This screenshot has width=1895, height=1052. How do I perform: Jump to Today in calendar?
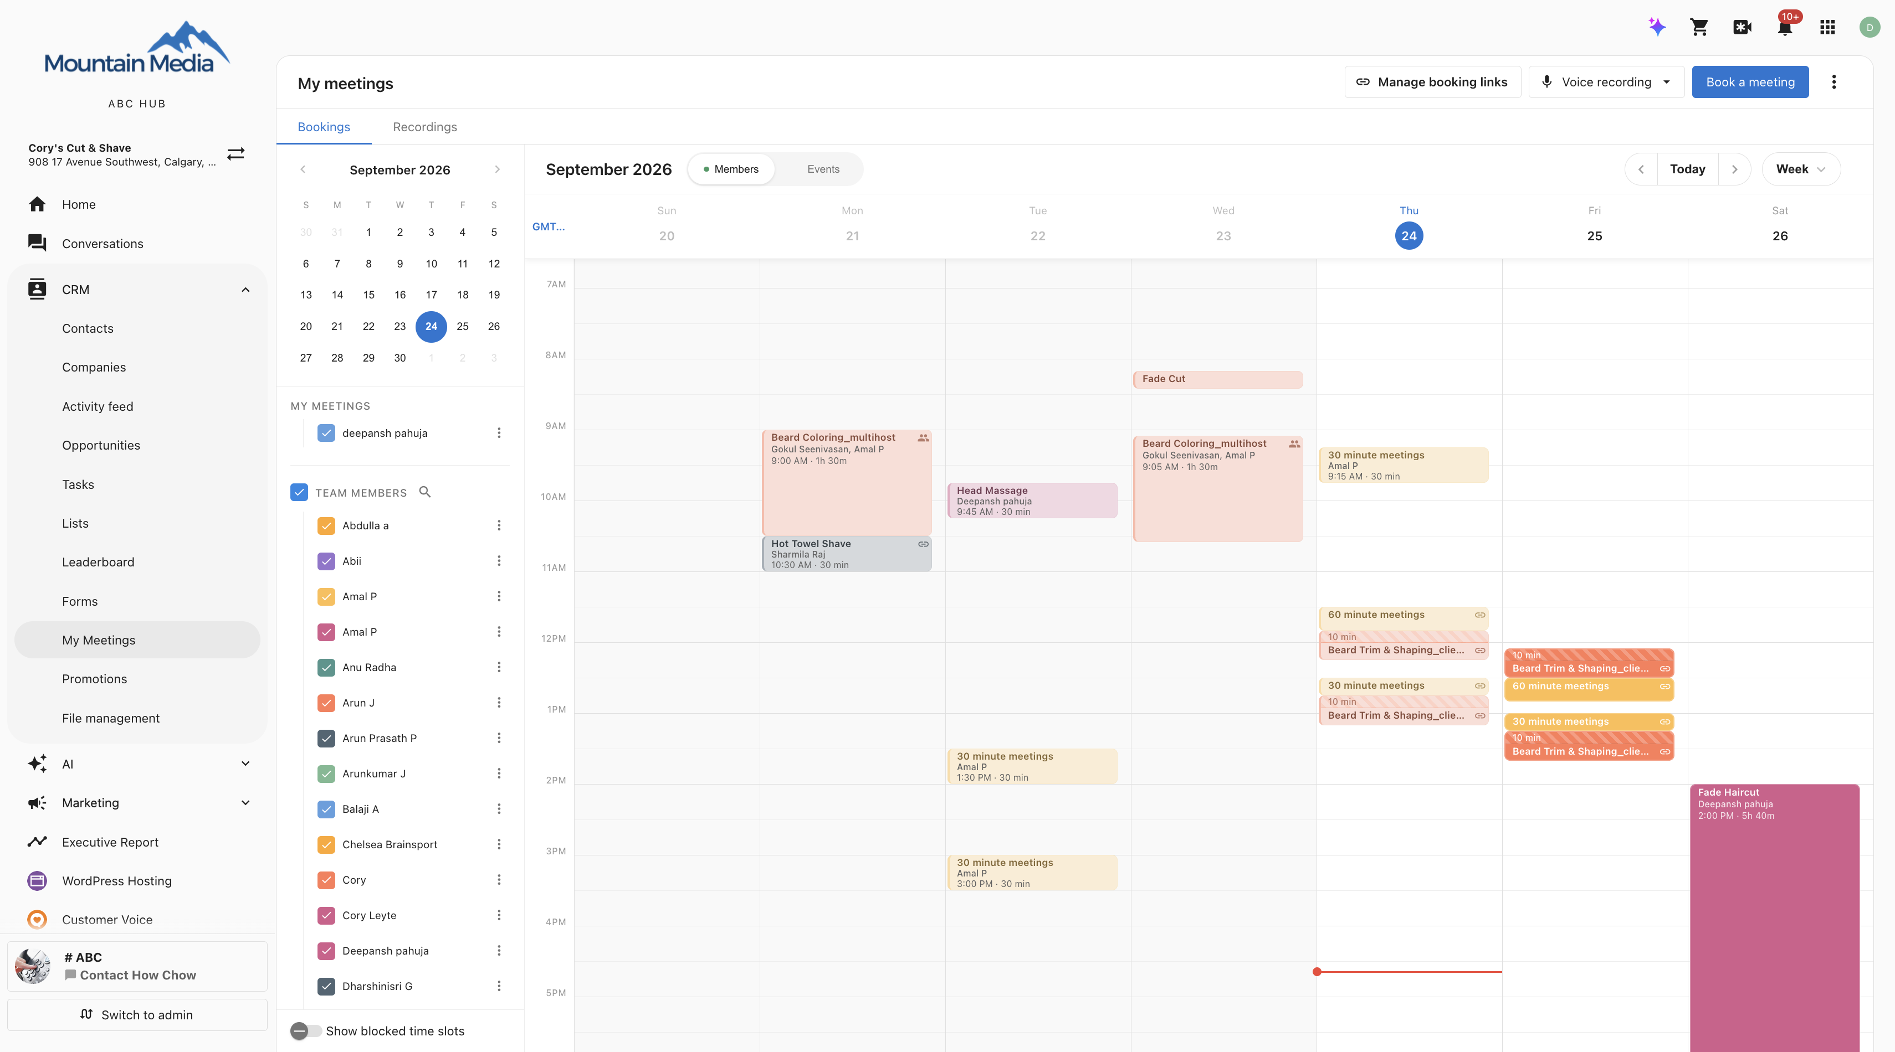point(1688,169)
